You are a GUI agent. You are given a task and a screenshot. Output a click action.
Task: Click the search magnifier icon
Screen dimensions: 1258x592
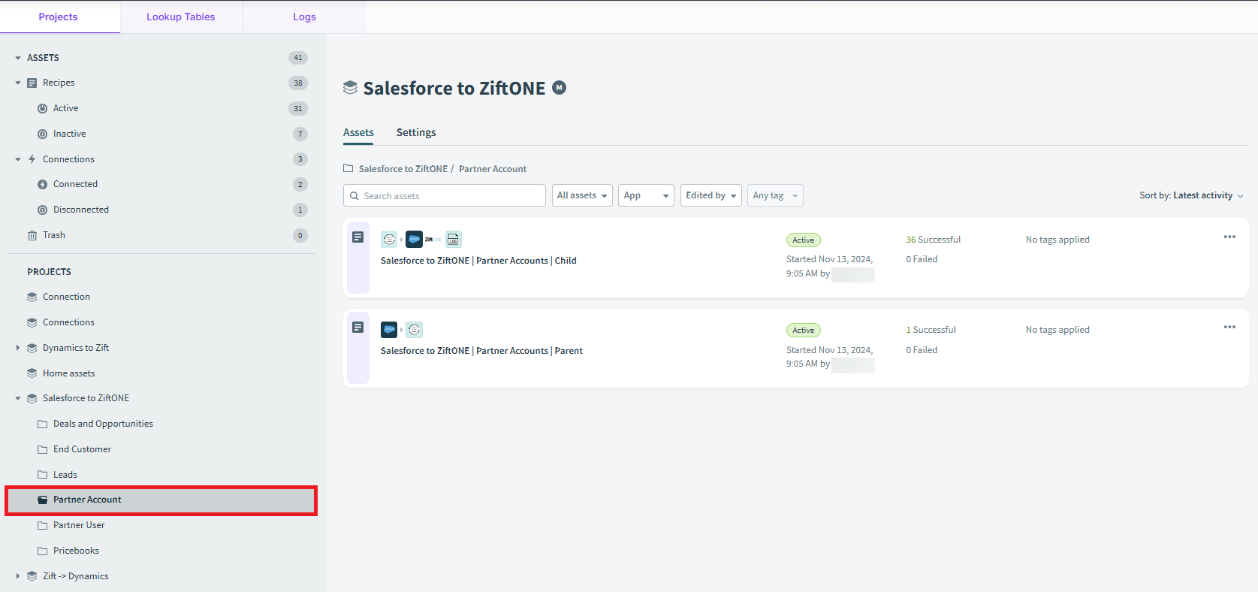pos(354,196)
